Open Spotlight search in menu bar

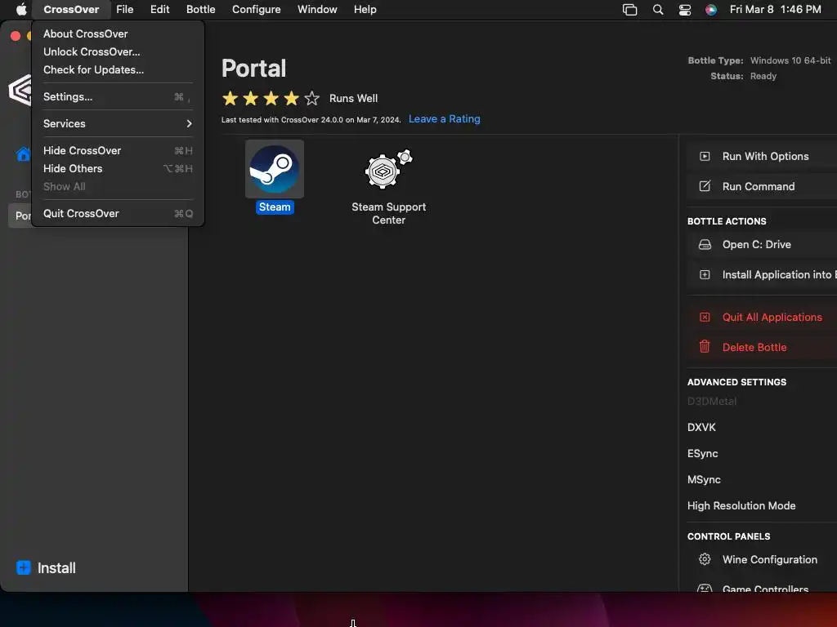tap(658, 10)
